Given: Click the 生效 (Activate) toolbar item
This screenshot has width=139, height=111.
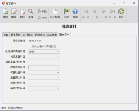Looking at the screenshot, I should (x=42, y=18).
